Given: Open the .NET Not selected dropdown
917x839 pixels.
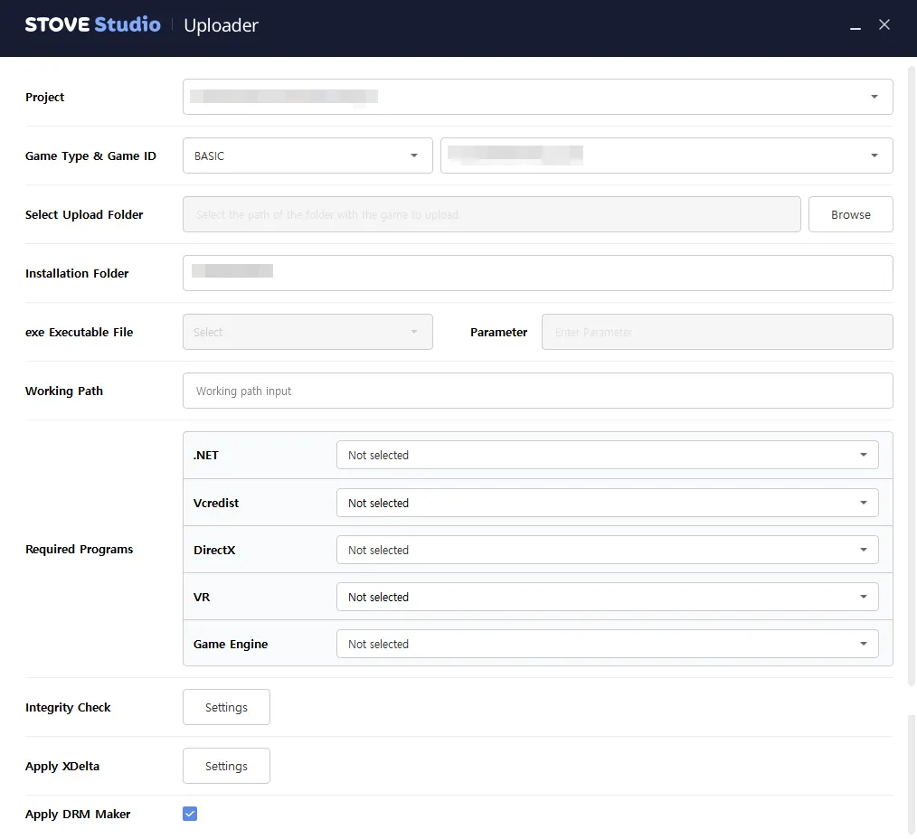Looking at the screenshot, I should pos(607,455).
